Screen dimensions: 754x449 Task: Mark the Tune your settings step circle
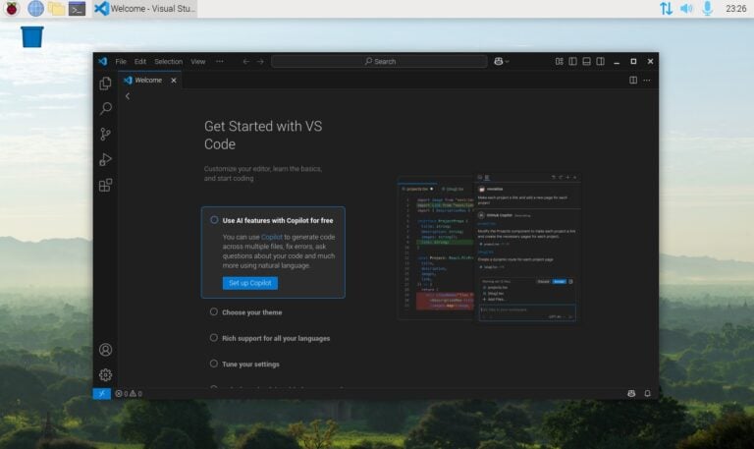pyautogui.click(x=213, y=364)
